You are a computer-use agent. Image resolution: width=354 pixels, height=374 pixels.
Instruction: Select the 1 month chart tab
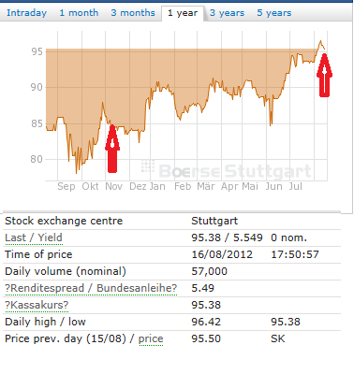coord(79,13)
